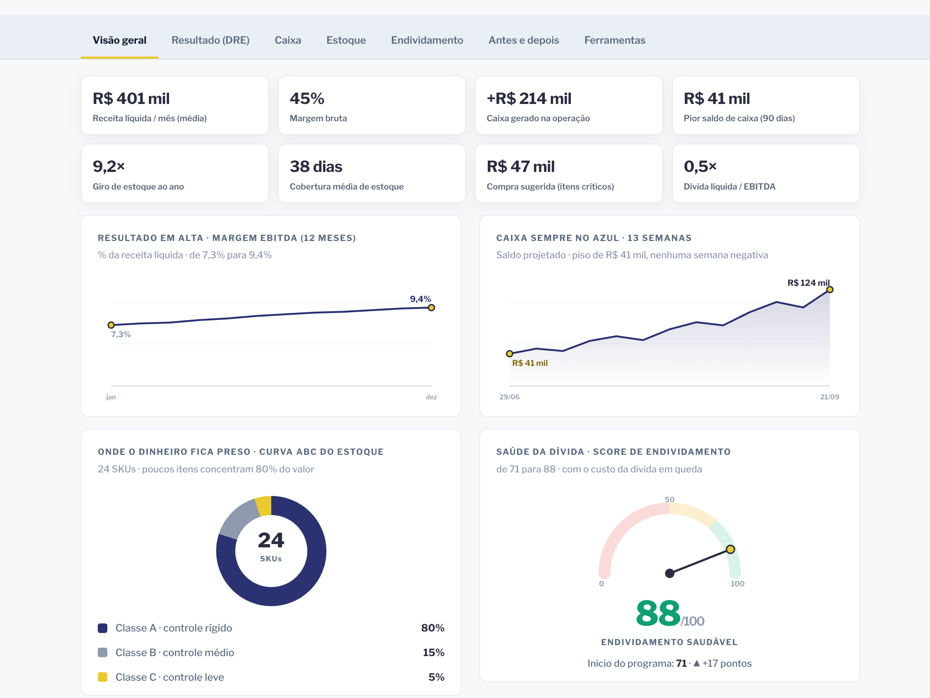The height and width of the screenshot is (698, 930).
Task: Select the R$ 401 mil Receita líquida card
Action: [x=175, y=105]
